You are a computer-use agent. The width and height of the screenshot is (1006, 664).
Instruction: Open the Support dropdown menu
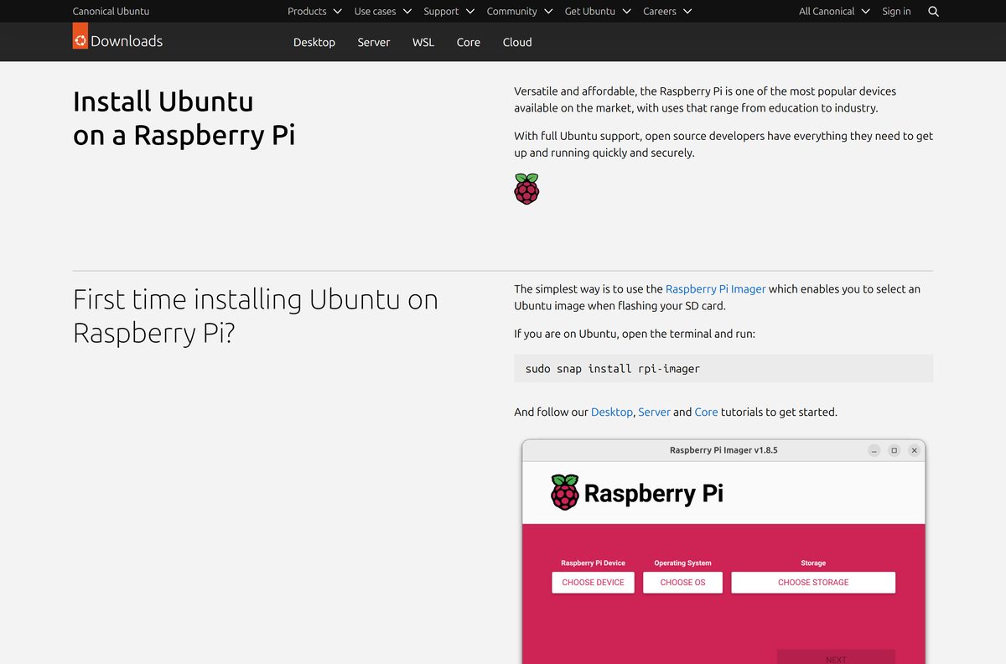tap(449, 12)
